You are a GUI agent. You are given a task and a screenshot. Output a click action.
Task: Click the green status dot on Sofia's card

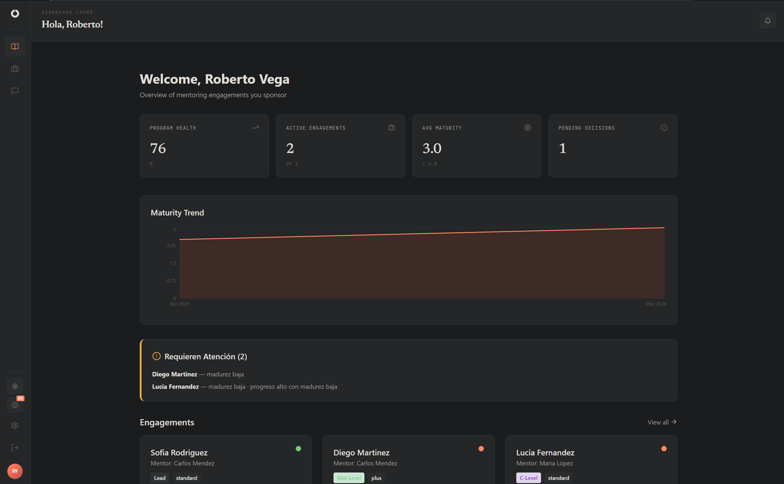(x=298, y=449)
